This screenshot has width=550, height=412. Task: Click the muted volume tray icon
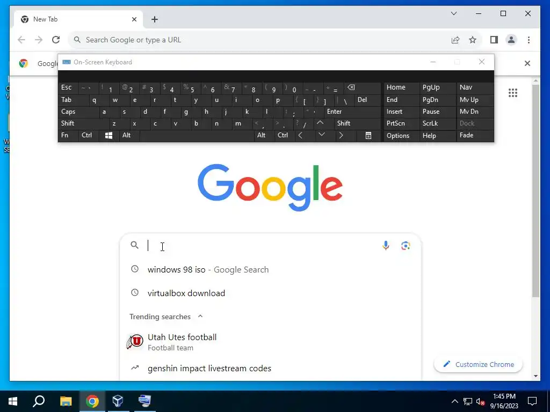[480, 401]
